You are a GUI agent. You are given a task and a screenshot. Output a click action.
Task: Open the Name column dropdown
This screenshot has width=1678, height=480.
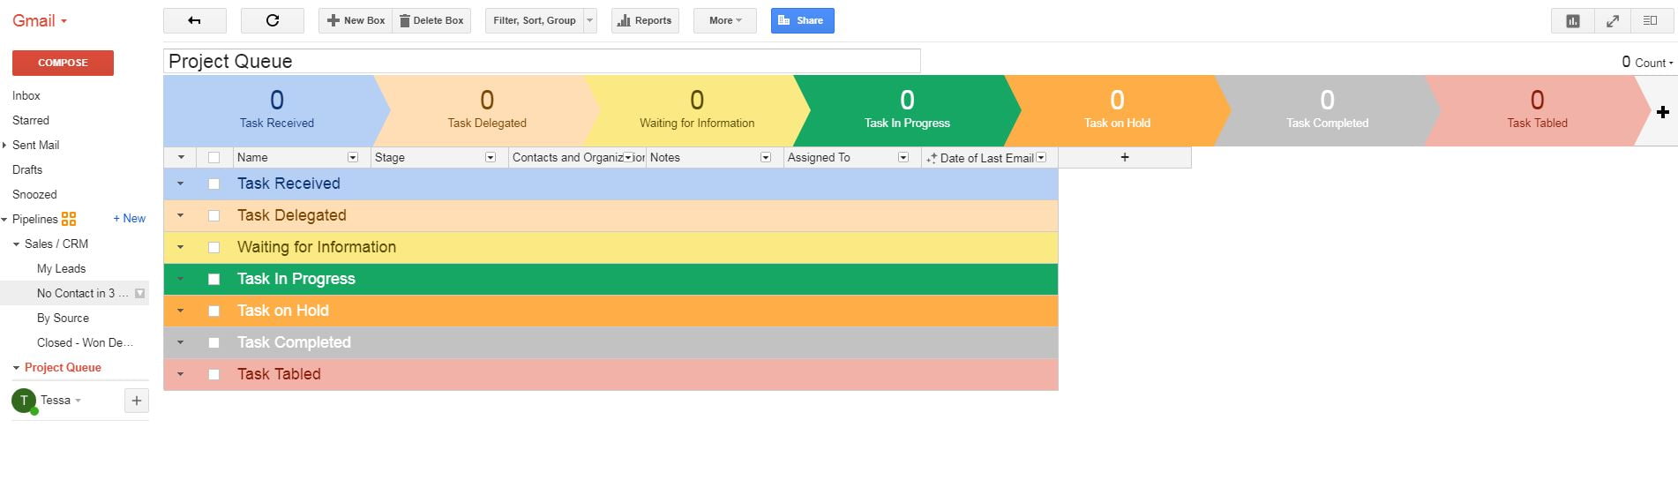353,157
